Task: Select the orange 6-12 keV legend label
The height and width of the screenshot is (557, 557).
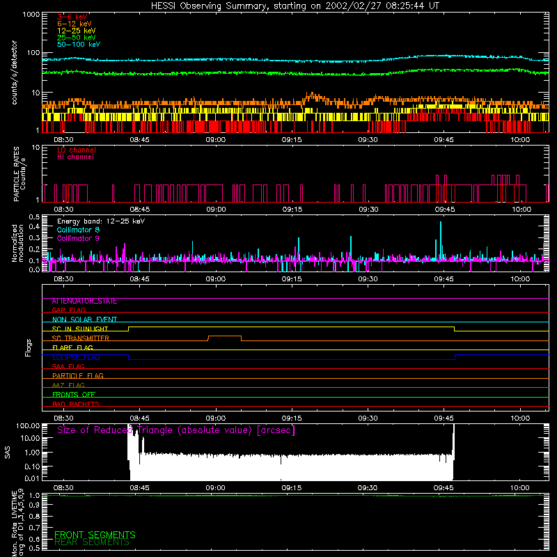Action: tap(74, 24)
